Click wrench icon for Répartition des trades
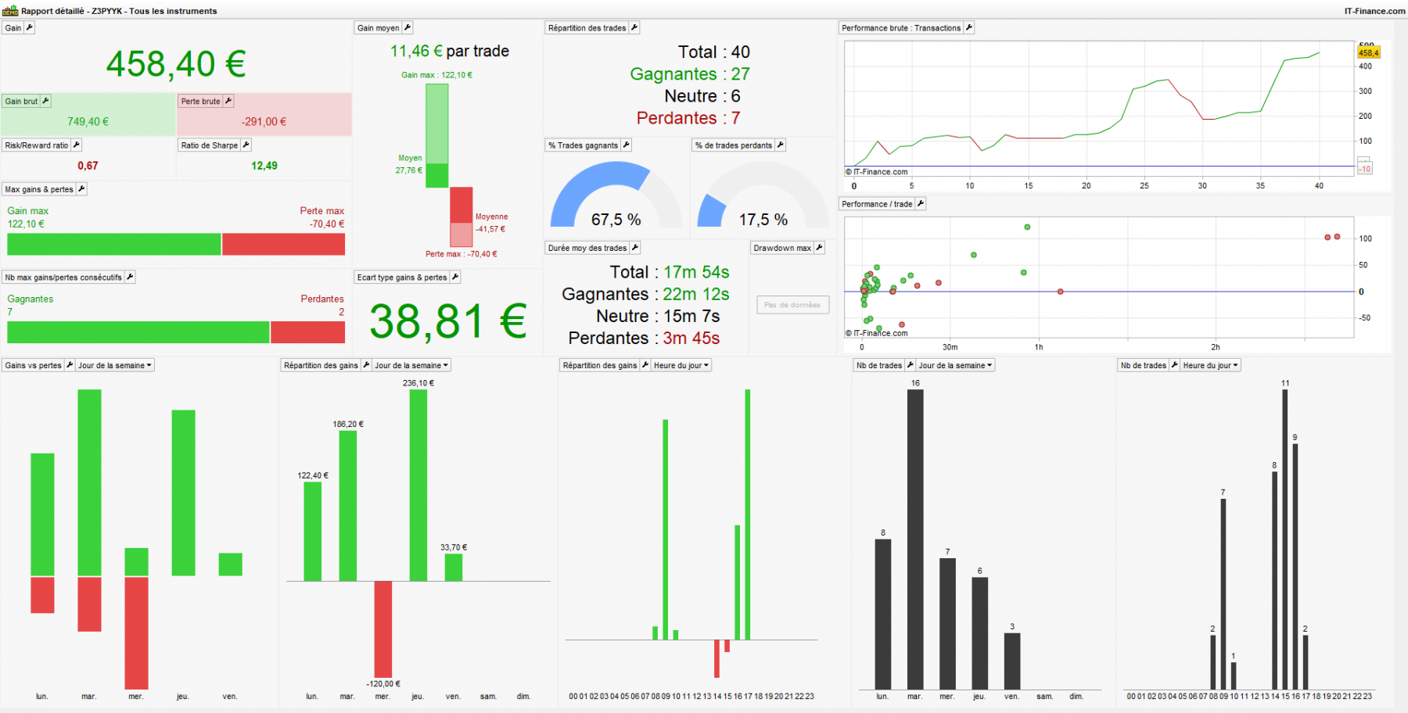 click(x=634, y=27)
